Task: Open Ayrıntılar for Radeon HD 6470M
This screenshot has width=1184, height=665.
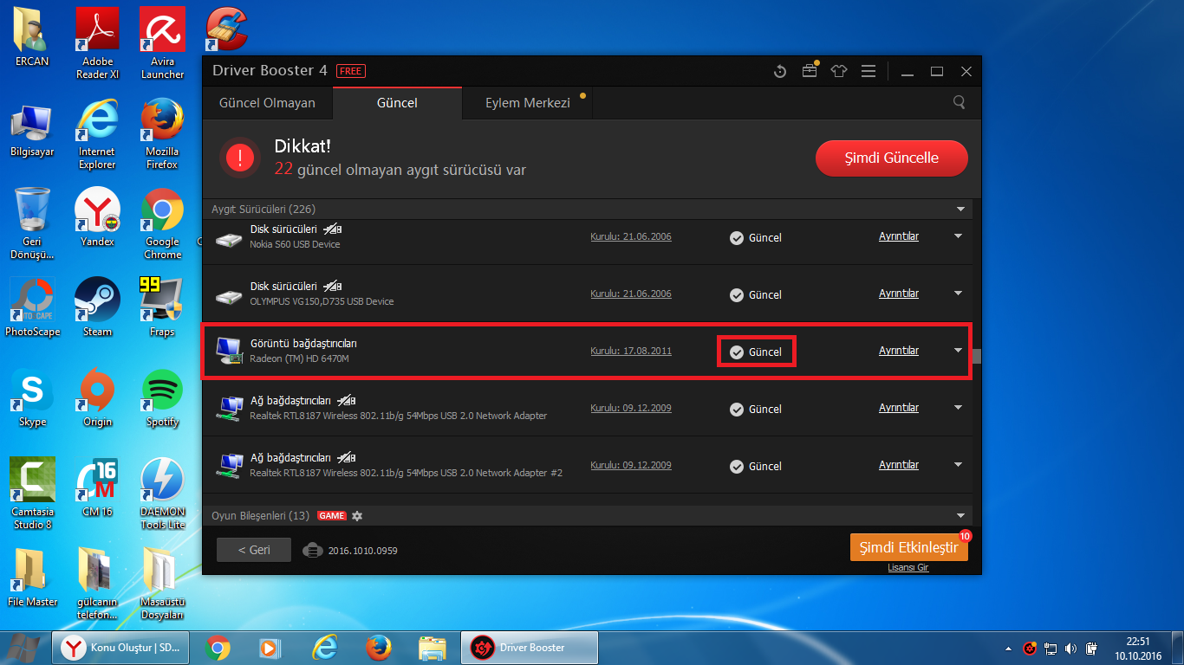Action: click(899, 351)
